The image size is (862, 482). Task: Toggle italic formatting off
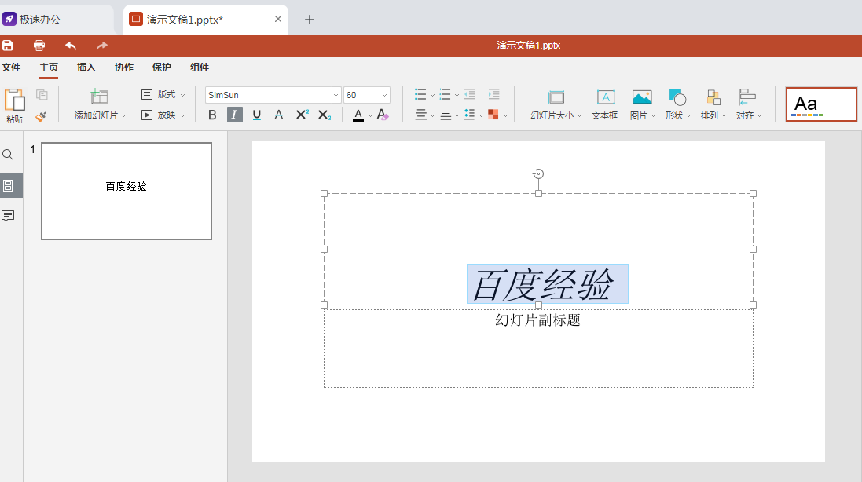point(234,115)
